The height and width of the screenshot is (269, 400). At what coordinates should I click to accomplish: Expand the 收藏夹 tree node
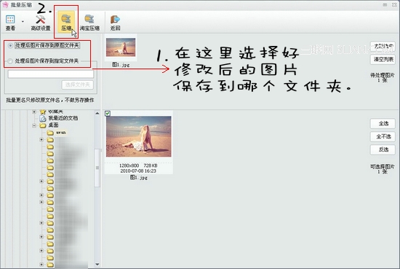click(34, 112)
